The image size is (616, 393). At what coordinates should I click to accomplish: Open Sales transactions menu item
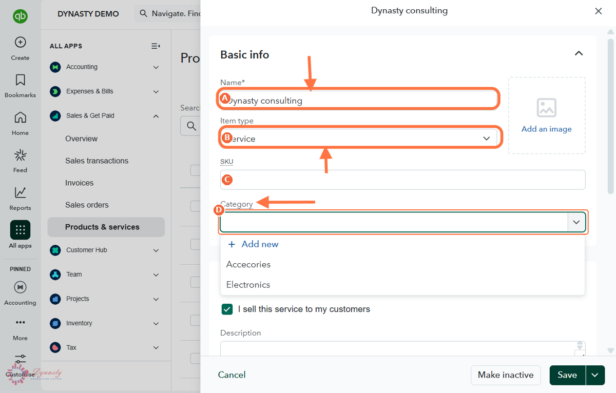click(97, 161)
